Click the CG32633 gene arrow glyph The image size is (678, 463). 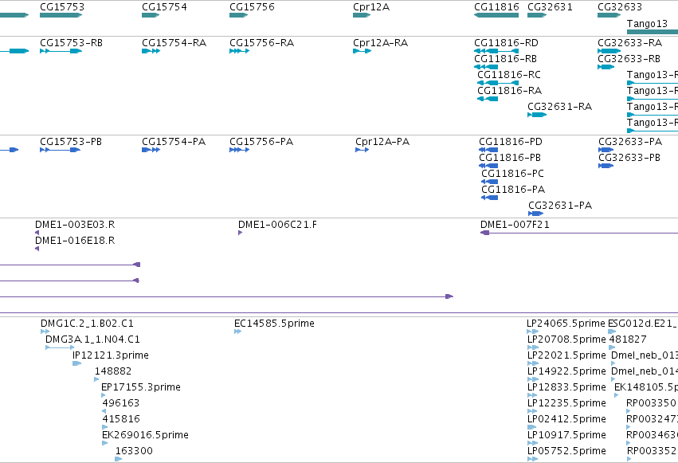[x=609, y=15]
